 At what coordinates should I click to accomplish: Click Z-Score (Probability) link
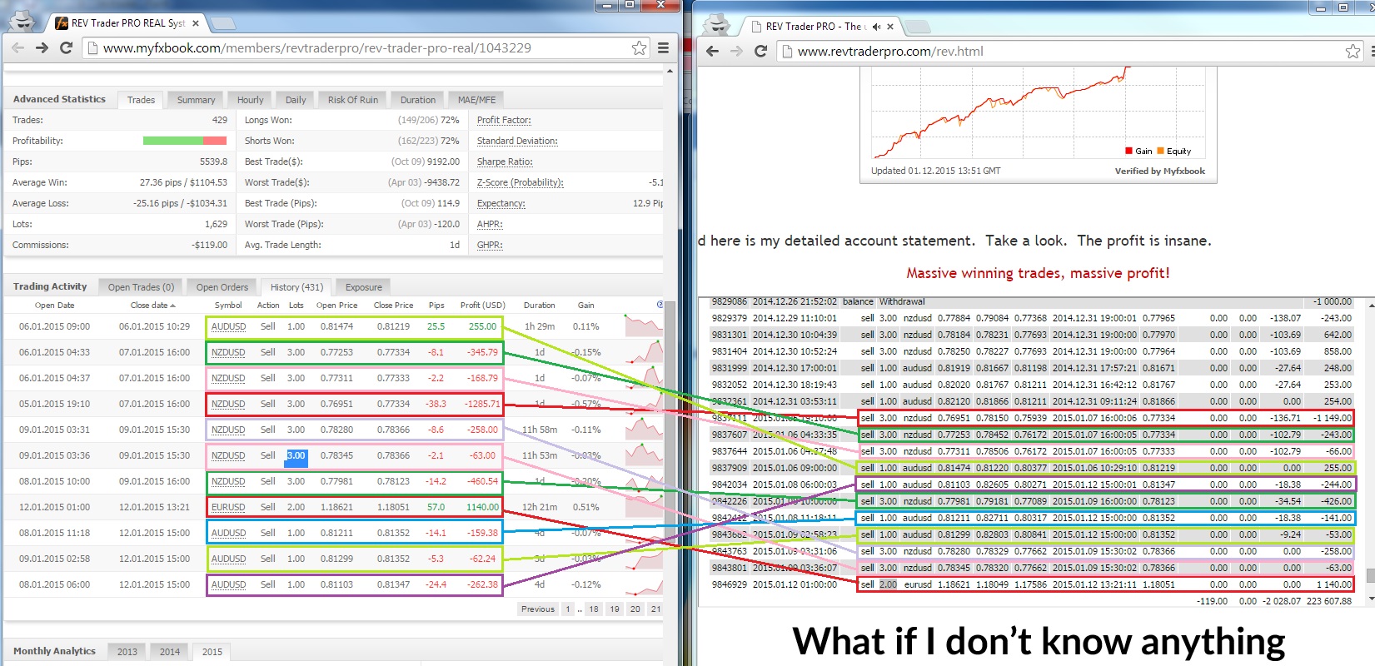coord(520,182)
